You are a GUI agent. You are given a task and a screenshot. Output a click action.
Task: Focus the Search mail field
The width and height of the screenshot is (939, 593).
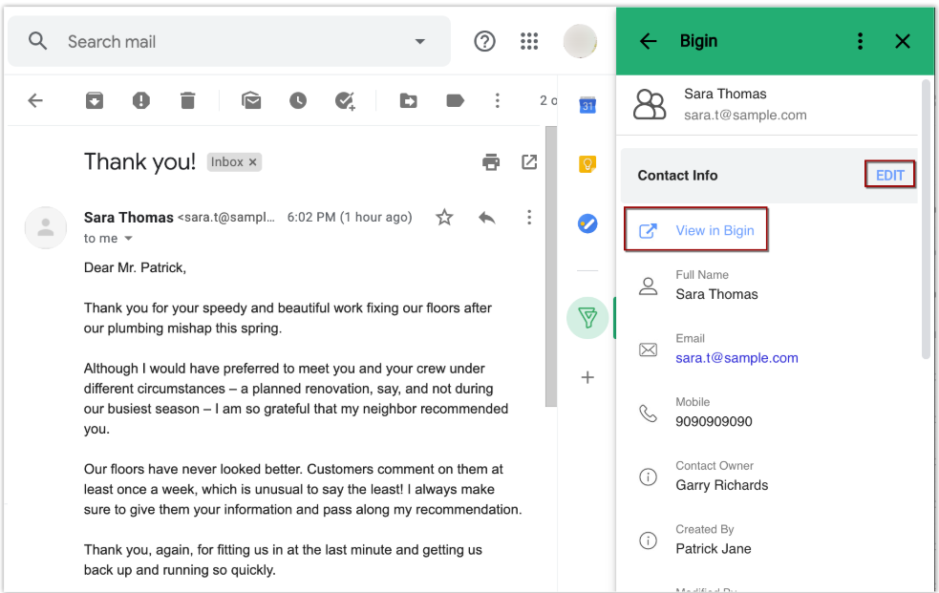click(x=229, y=41)
